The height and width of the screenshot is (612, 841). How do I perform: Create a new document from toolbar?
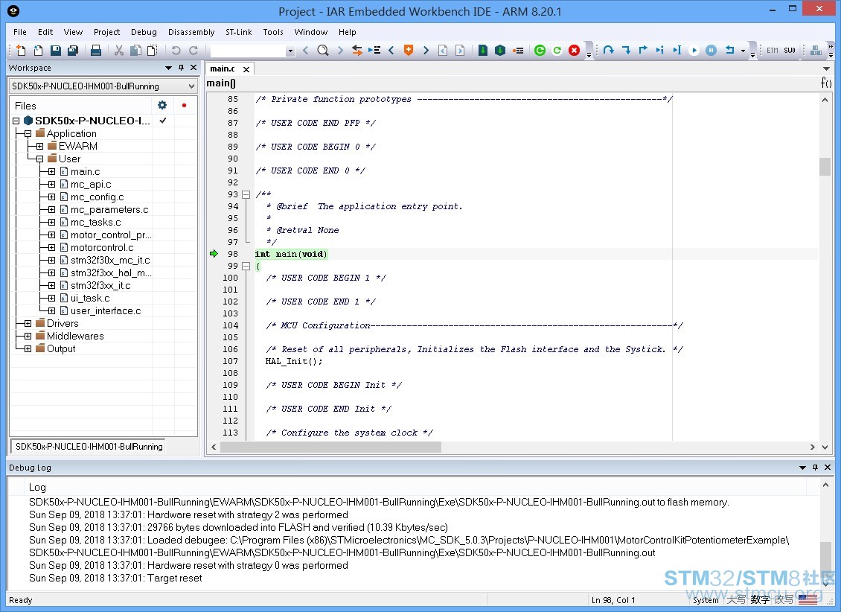coord(21,51)
